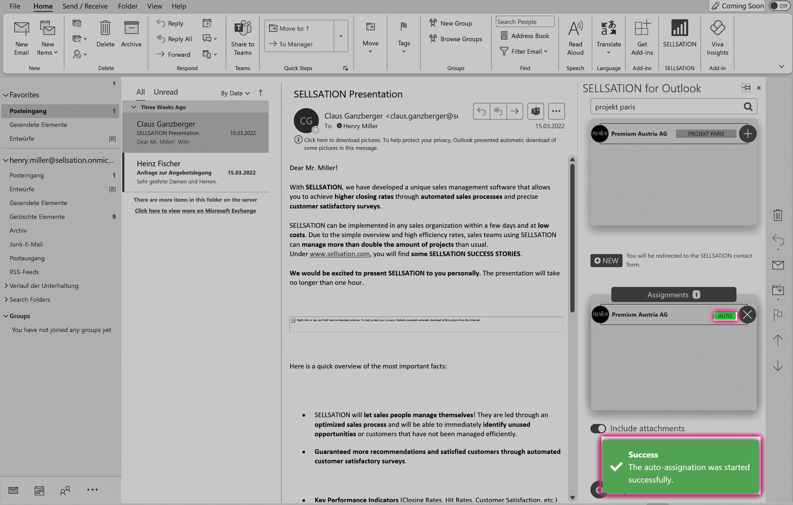
Task: Click the NEW contact button
Action: click(x=606, y=260)
